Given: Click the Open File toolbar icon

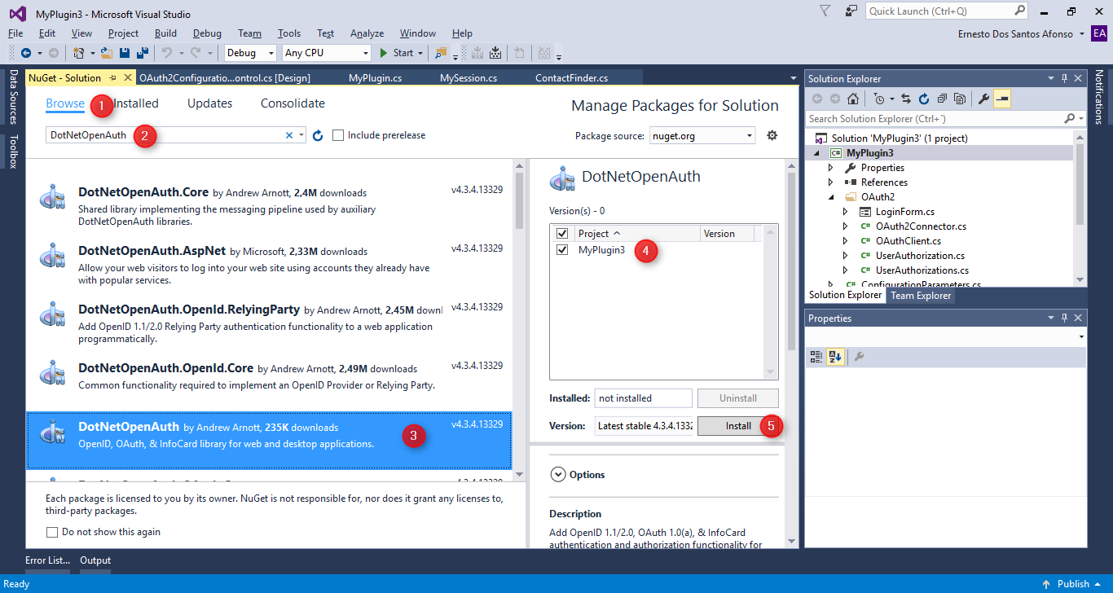Looking at the screenshot, I should [x=105, y=53].
